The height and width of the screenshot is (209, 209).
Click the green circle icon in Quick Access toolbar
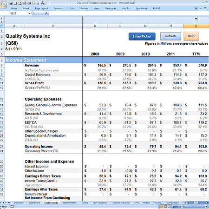[x=33, y=3]
